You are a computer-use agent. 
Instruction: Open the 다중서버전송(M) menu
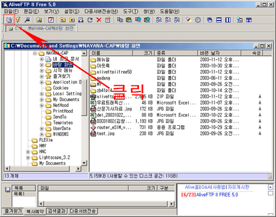(101, 12)
